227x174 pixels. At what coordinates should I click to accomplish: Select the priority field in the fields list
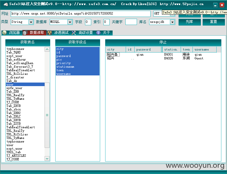(78, 63)
